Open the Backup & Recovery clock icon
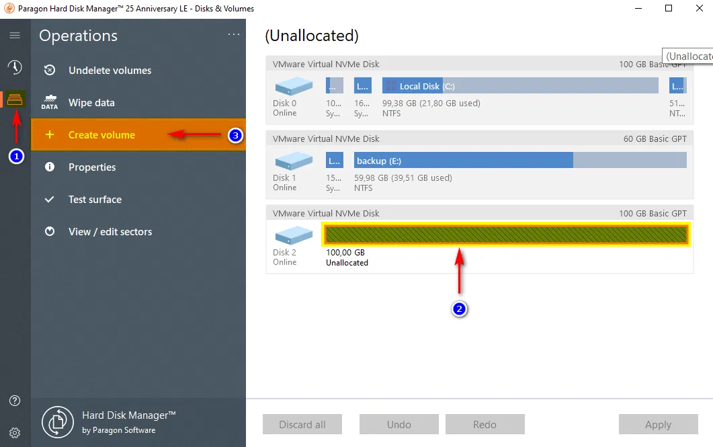The width and height of the screenshot is (713, 447). [x=15, y=67]
